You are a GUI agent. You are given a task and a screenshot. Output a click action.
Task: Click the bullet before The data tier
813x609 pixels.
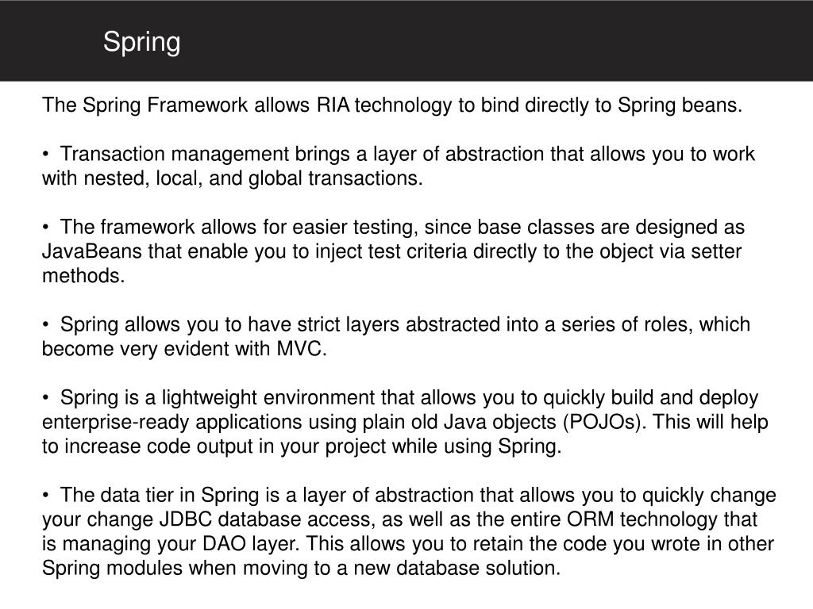tap(45, 495)
